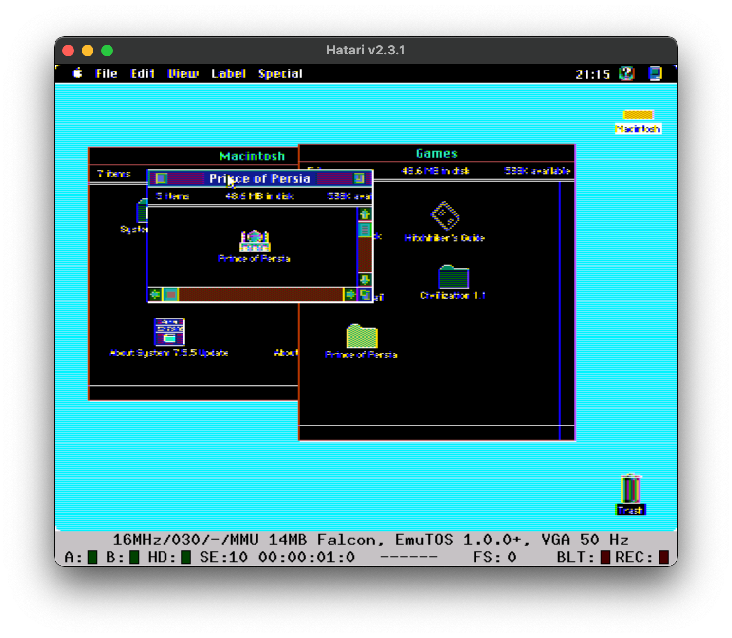The height and width of the screenshot is (638, 732).
Task: Click the Macintosh window title bar
Action: [194, 156]
